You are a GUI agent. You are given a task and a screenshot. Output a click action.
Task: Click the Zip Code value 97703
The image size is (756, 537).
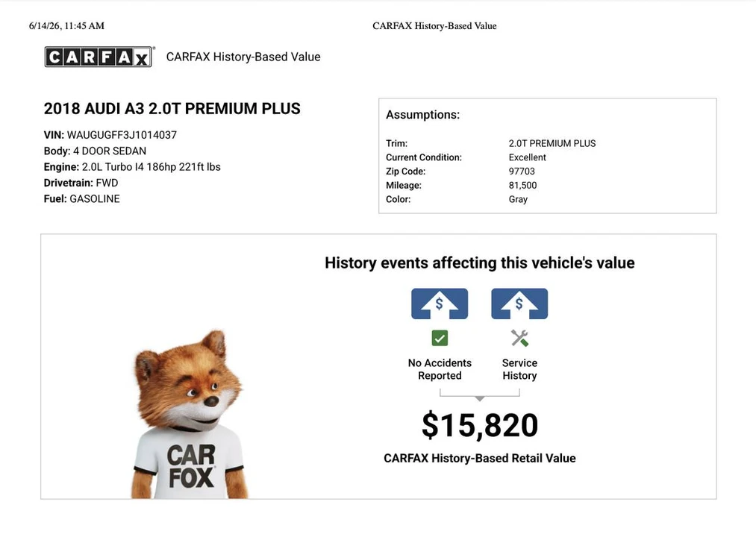(522, 171)
